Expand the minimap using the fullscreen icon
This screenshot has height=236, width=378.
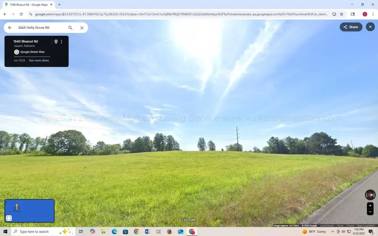[9, 218]
